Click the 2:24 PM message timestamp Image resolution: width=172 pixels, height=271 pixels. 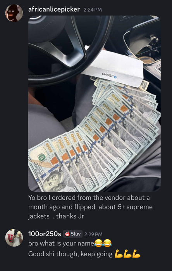pyautogui.click(x=93, y=10)
